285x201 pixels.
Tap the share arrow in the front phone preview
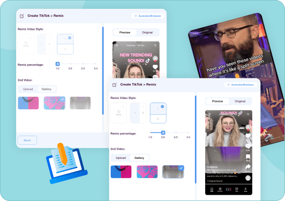click(248, 167)
